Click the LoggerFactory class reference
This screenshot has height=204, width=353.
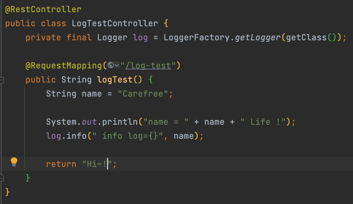coord(197,37)
